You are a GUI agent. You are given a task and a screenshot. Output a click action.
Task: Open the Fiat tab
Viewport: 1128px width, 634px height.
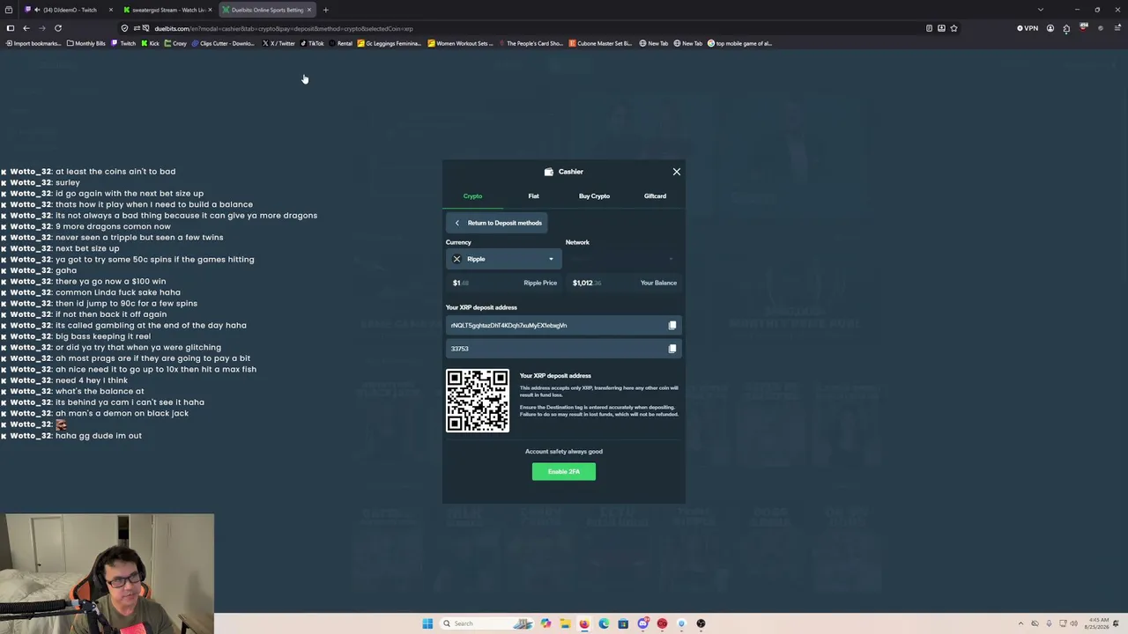click(x=533, y=196)
